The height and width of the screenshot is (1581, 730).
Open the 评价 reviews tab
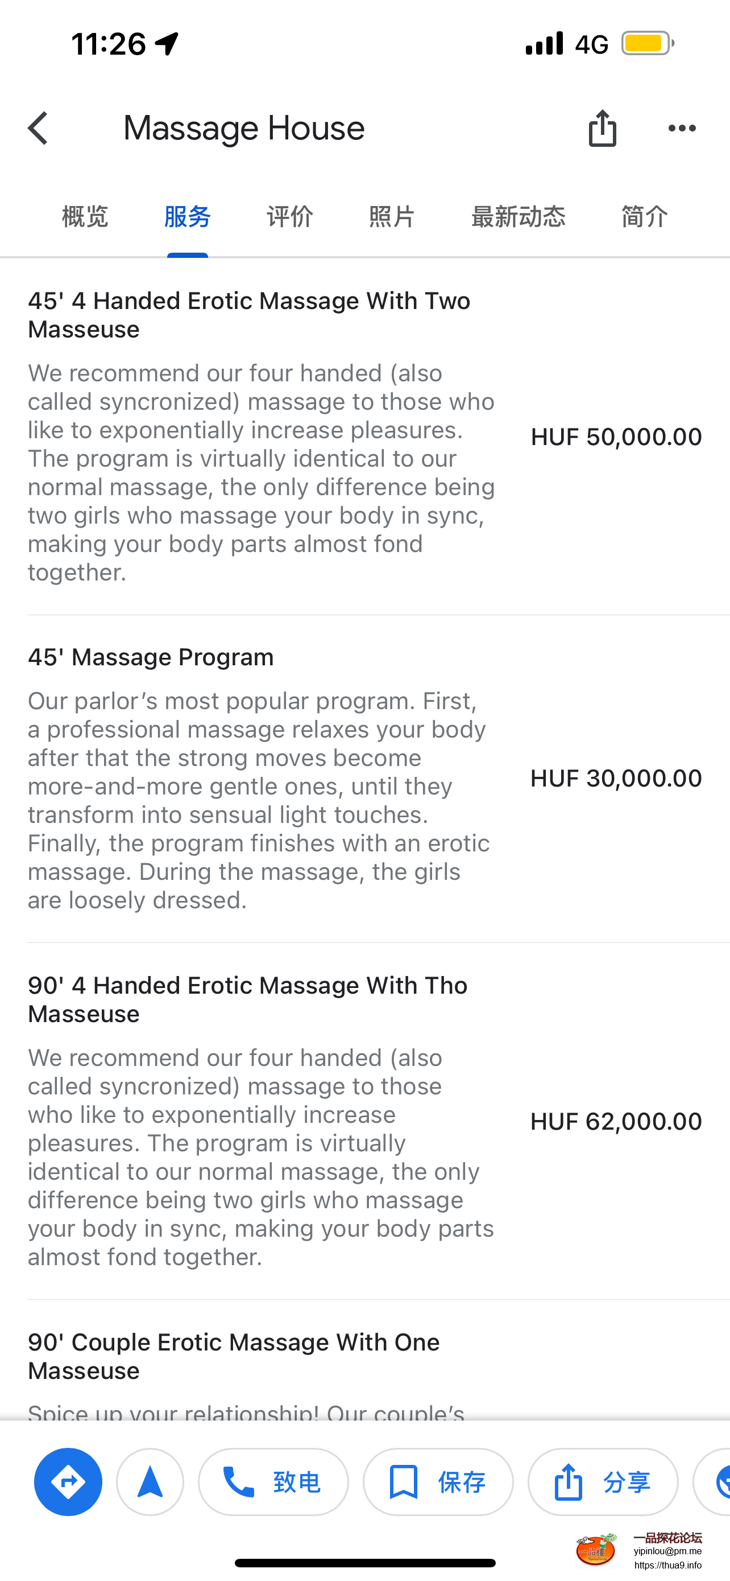(x=290, y=217)
